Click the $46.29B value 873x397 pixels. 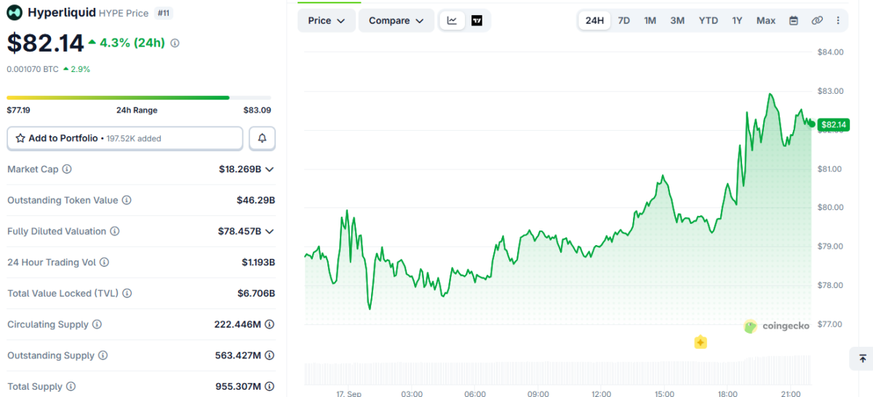[x=256, y=200]
